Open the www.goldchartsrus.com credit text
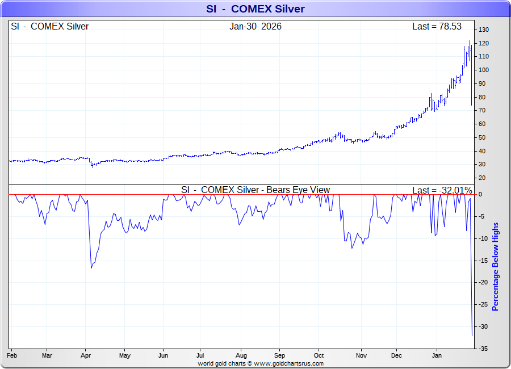This screenshot has height=369, width=511. [x=288, y=363]
